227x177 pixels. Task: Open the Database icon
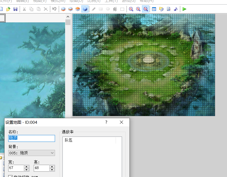pyautogui.click(x=154, y=9)
